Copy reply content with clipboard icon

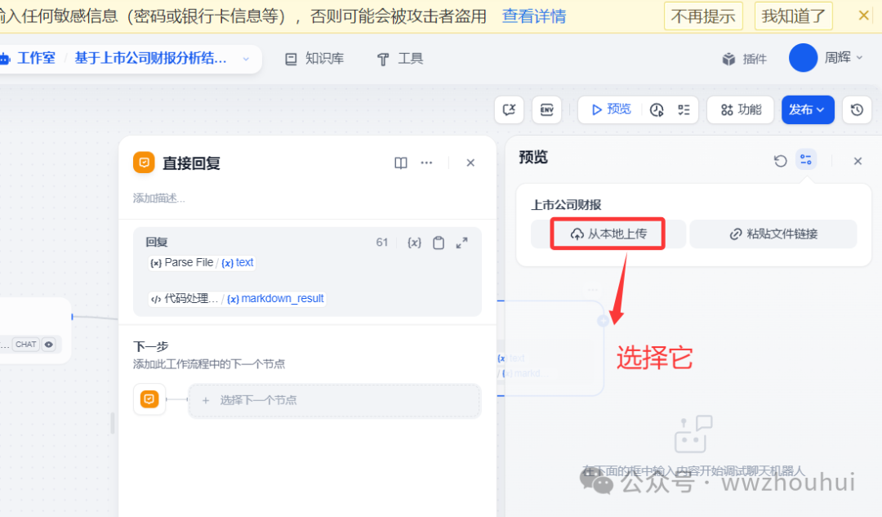(439, 243)
